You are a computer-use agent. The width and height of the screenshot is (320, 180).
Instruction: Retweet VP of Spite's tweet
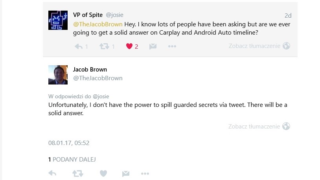click(x=104, y=46)
